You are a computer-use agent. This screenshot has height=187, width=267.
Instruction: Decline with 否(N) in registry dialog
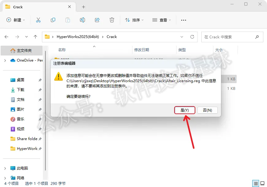[208, 110]
